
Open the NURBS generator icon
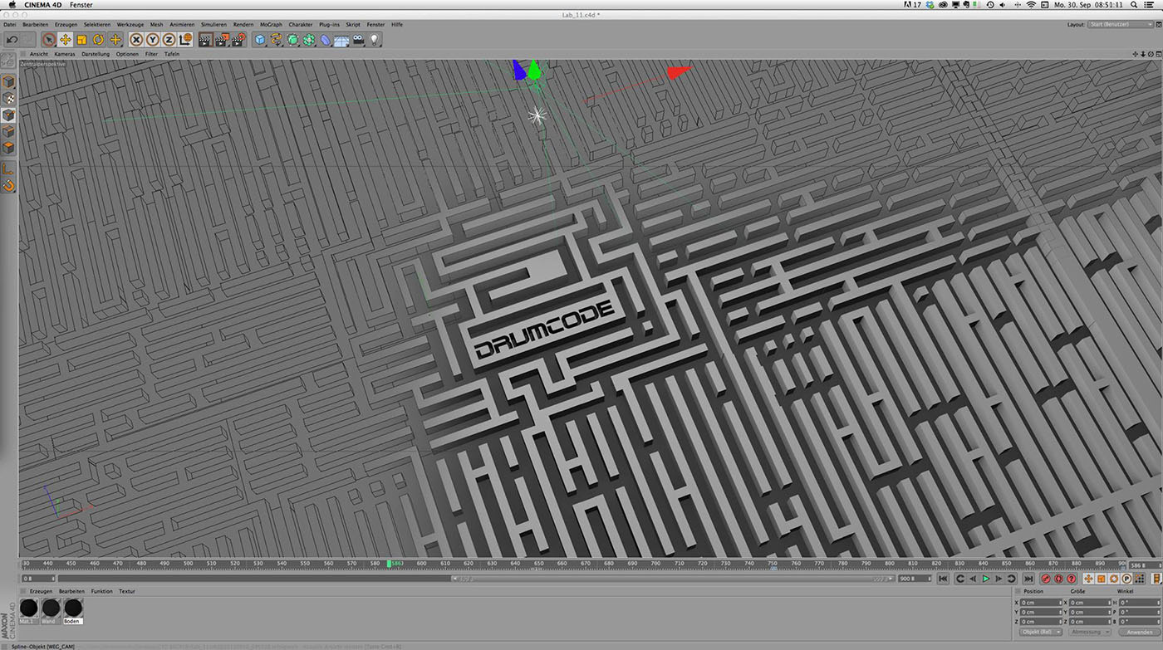293,39
